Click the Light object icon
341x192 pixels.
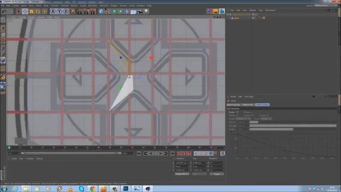pyautogui.click(x=146, y=11)
